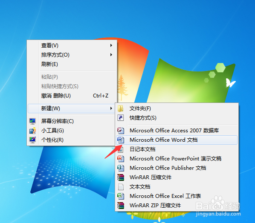Create a new 日记本文档
Viewport: 255px width, 223px height.
tap(177, 149)
